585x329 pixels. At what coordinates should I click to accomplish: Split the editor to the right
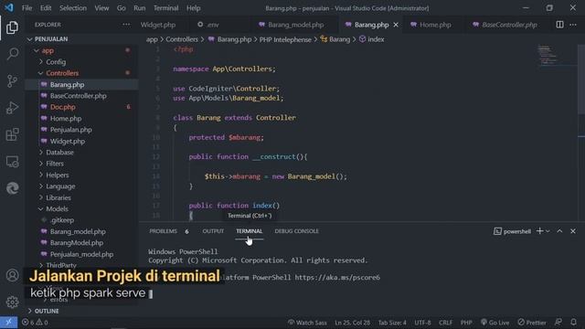point(559,25)
